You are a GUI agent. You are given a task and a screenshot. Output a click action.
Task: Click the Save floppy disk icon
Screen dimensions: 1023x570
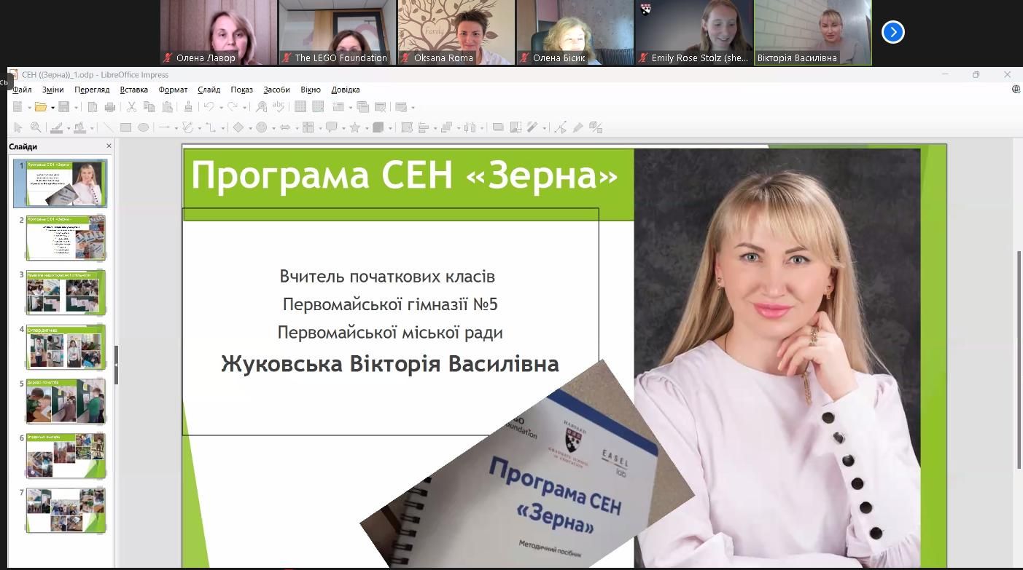point(64,107)
